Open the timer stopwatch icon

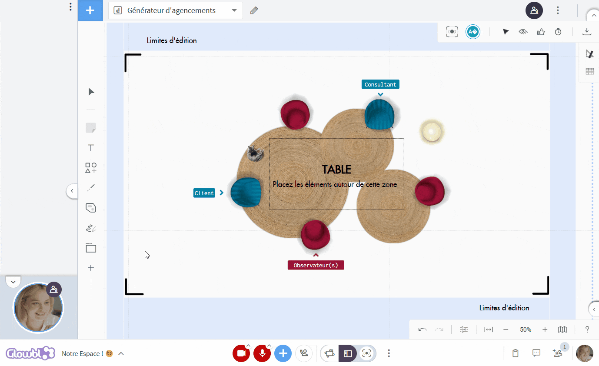558,32
